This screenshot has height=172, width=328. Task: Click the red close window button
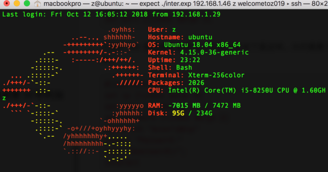7,4
